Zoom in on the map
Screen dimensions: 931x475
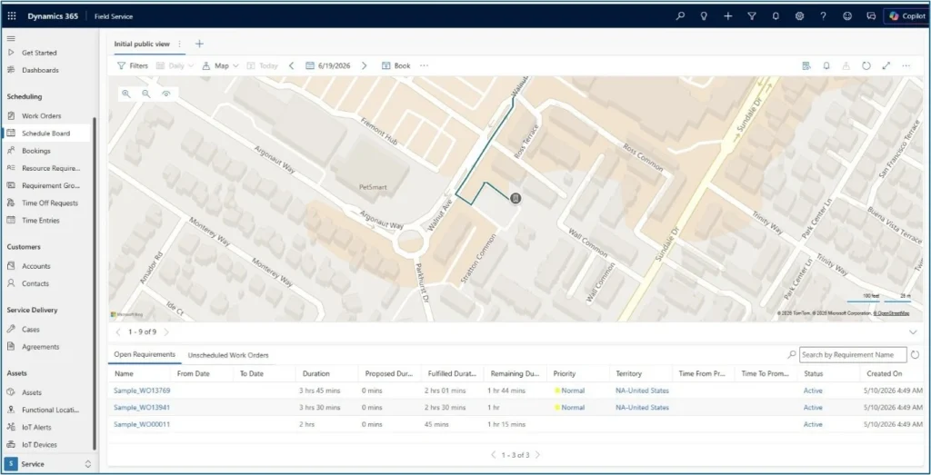(x=125, y=94)
